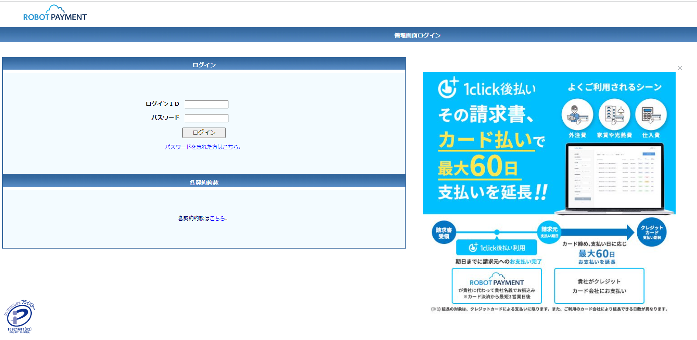Click the 各契約約款 panel header bar
The height and width of the screenshot is (340, 697).
(x=204, y=181)
